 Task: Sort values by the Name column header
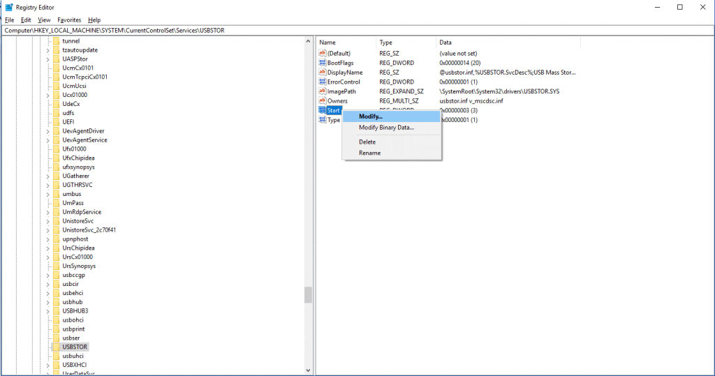346,43
